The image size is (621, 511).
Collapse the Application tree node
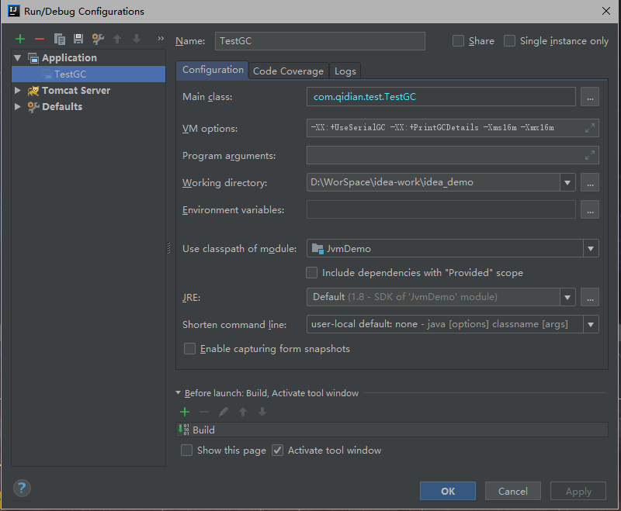click(x=17, y=57)
